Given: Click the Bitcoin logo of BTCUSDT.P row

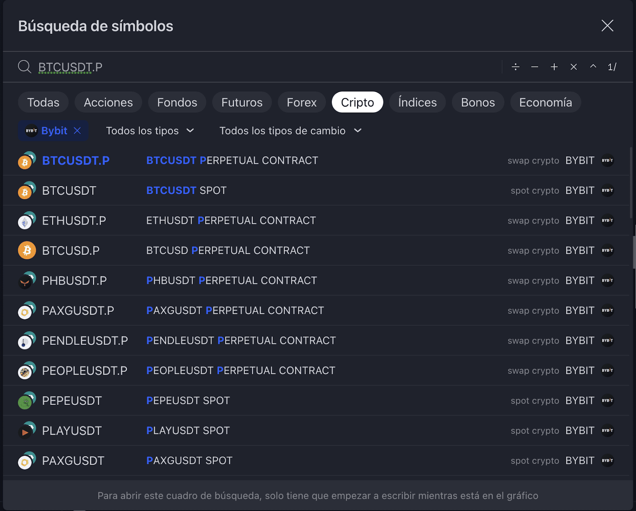Looking at the screenshot, I should coord(27,160).
